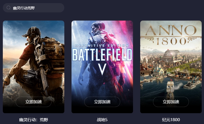Open the Anno 1800 harbor cover art
The width and height of the screenshot is (204, 124).
pyautogui.click(x=171, y=67)
